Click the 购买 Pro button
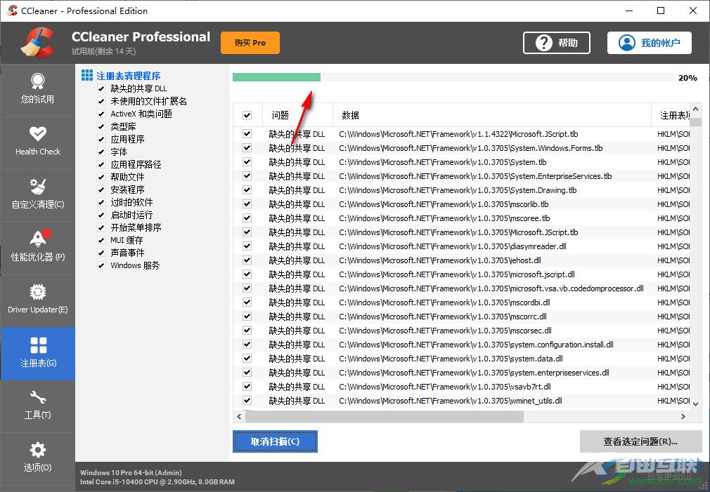This screenshot has height=492, width=710. click(x=250, y=43)
